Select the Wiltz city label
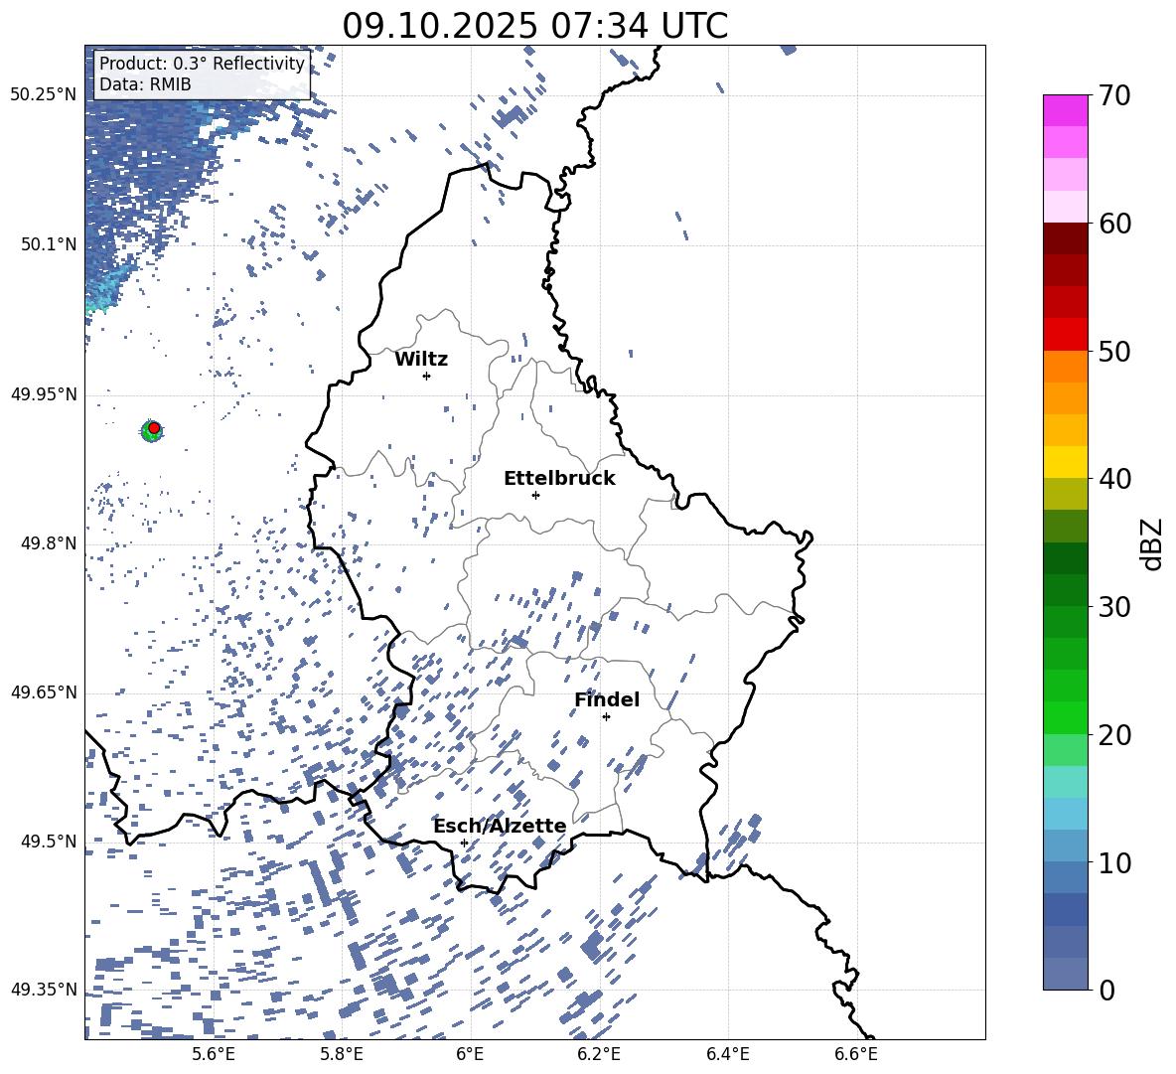Image resolution: width=1176 pixels, height=1074 pixels. (421, 360)
